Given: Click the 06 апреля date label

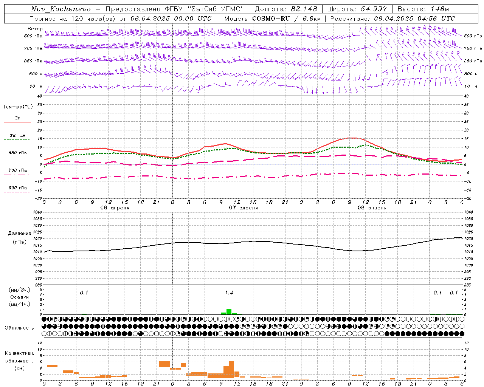Looking at the screenshot, I should pyautogui.click(x=115, y=208).
